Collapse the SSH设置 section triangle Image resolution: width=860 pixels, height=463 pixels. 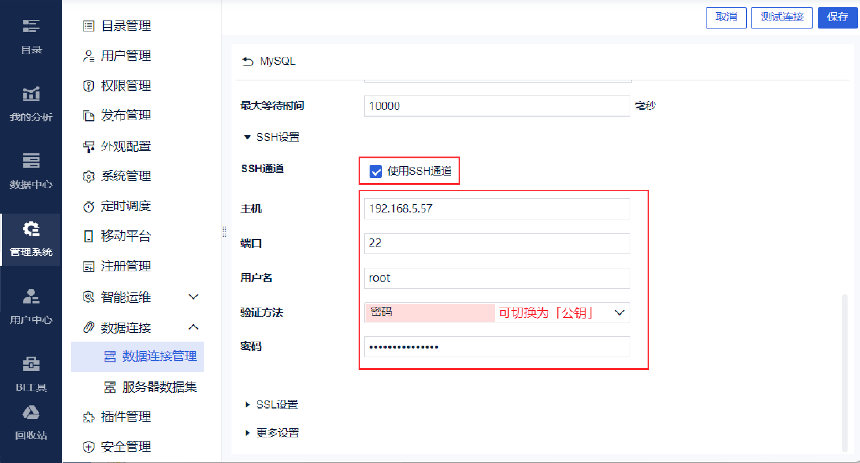click(247, 137)
